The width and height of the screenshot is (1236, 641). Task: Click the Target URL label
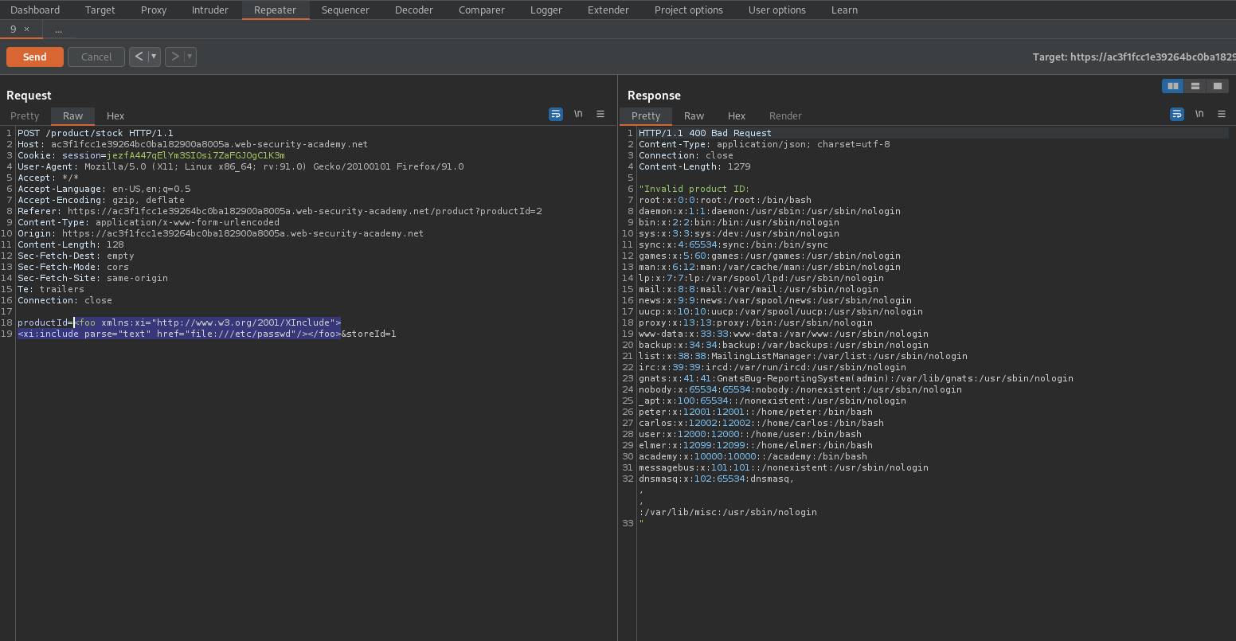point(1133,57)
